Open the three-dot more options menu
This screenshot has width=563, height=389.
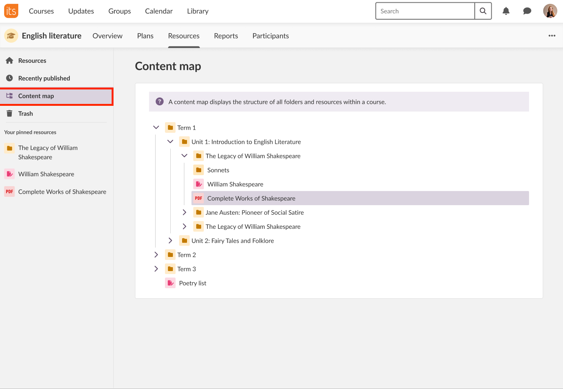552,36
